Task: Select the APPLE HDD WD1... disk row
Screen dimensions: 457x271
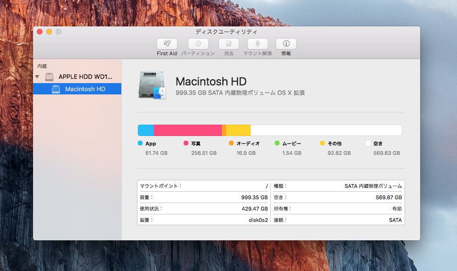Action: point(77,76)
